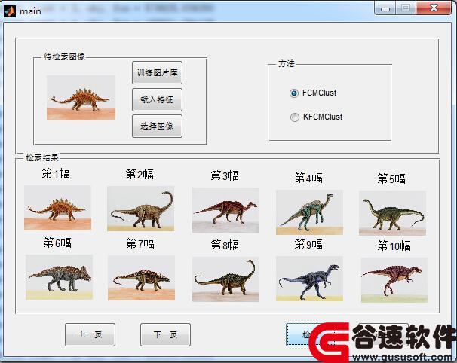Click the query stegosaurus image preview

(81, 98)
